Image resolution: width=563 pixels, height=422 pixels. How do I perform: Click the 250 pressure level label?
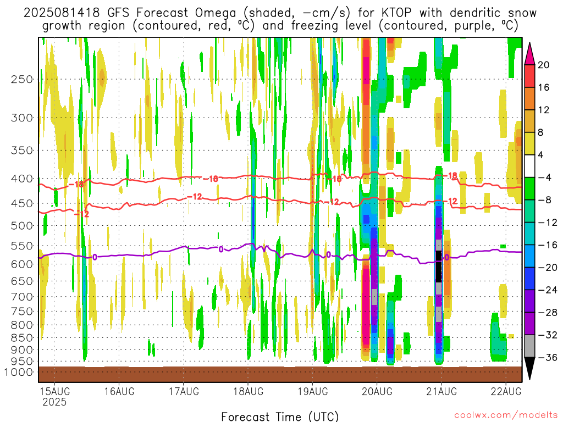tap(22, 79)
